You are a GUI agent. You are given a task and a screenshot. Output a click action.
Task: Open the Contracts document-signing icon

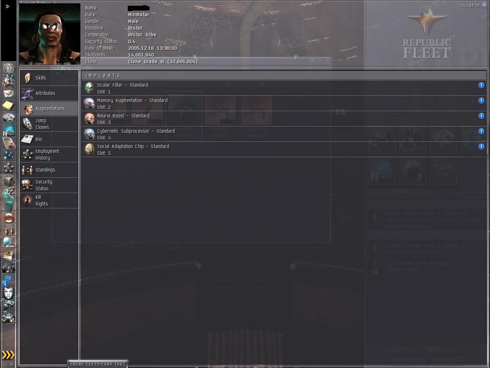click(x=9, y=143)
